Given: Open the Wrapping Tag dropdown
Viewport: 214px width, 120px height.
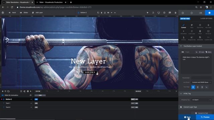Looking at the screenshot, I should point(201,100).
